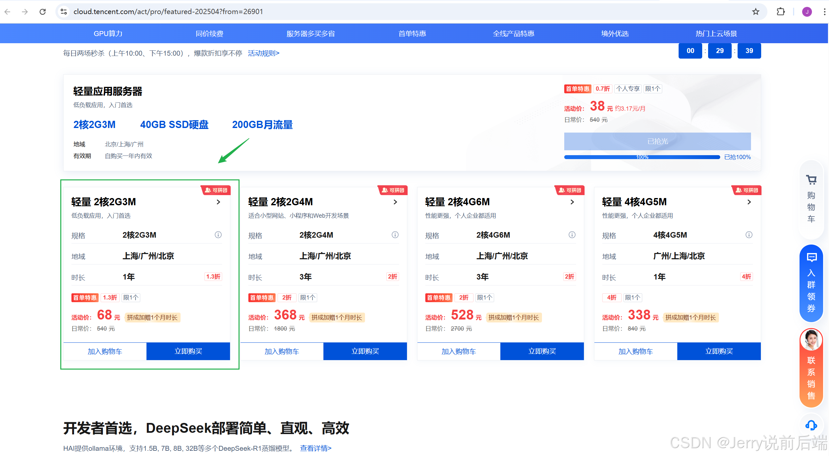Click info icon beside 4核4G5M spec
This screenshot has width=829, height=456.
click(x=749, y=235)
